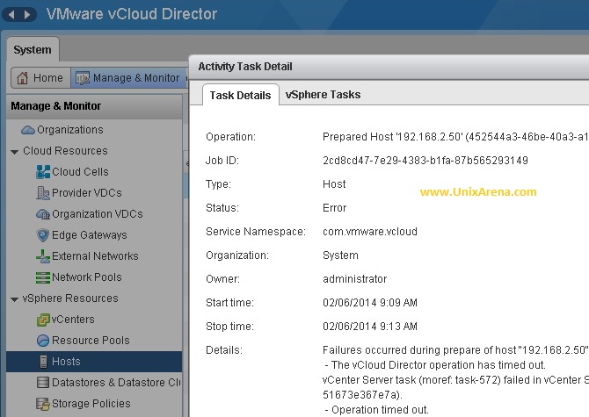This screenshot has height=417, width=589.
Task: Click the Home house icon
Action: pos(22,78)
